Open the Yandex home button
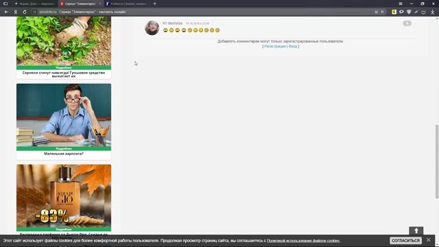439x247 pixels. point(15,12)
